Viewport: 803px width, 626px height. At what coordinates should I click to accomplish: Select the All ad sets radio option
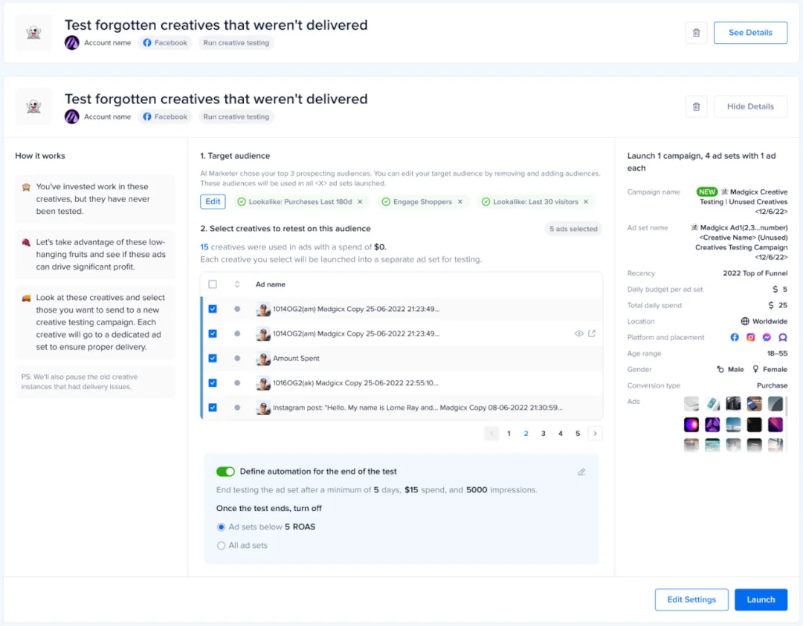[x=221, y=545]
